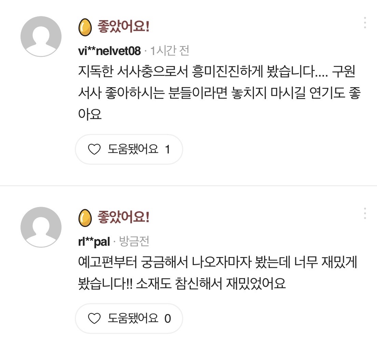This screenshot has height=352, width=377.
Task: Tap the heart icon on rl**pal's review
Action: 94,319
